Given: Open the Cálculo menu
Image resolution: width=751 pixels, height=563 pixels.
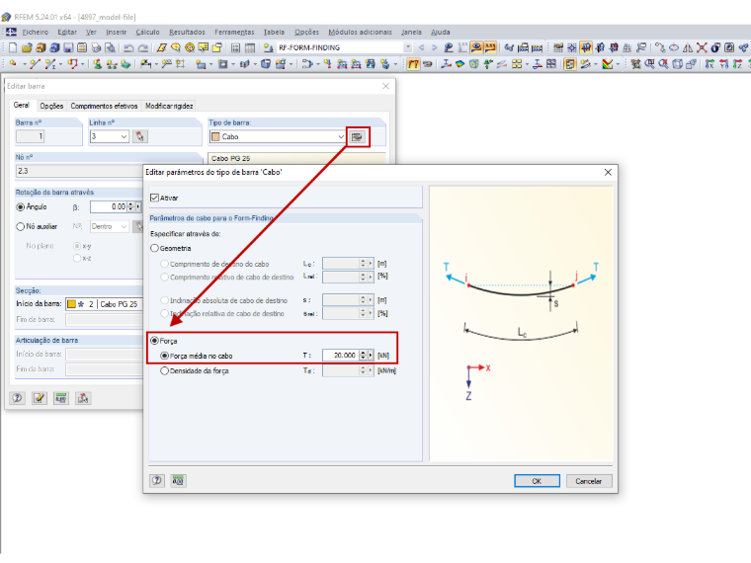Looking at the screenshot, I should [147, 32].
